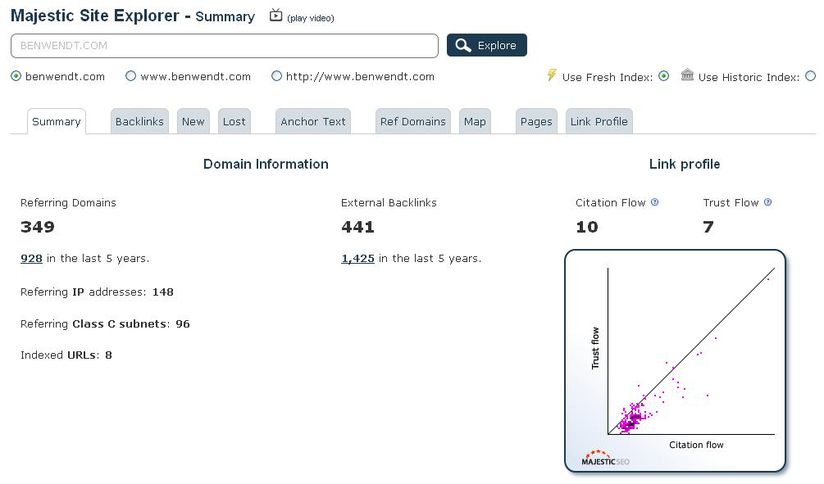The image size is (824, 484).
Task: Enable the Use Fresh Index option
Action: tap(663, 76)
